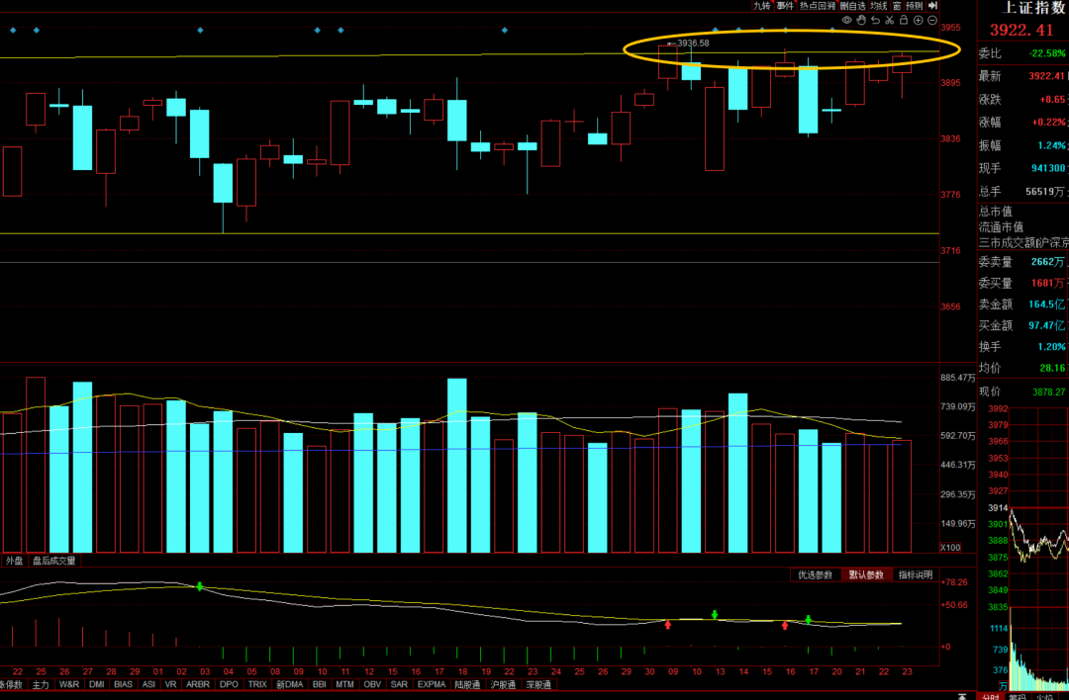Click the jump-to-end arrow icon at top right
Image resolution: width=1069 pixels, height=700 pixels.
pos(933,6)
